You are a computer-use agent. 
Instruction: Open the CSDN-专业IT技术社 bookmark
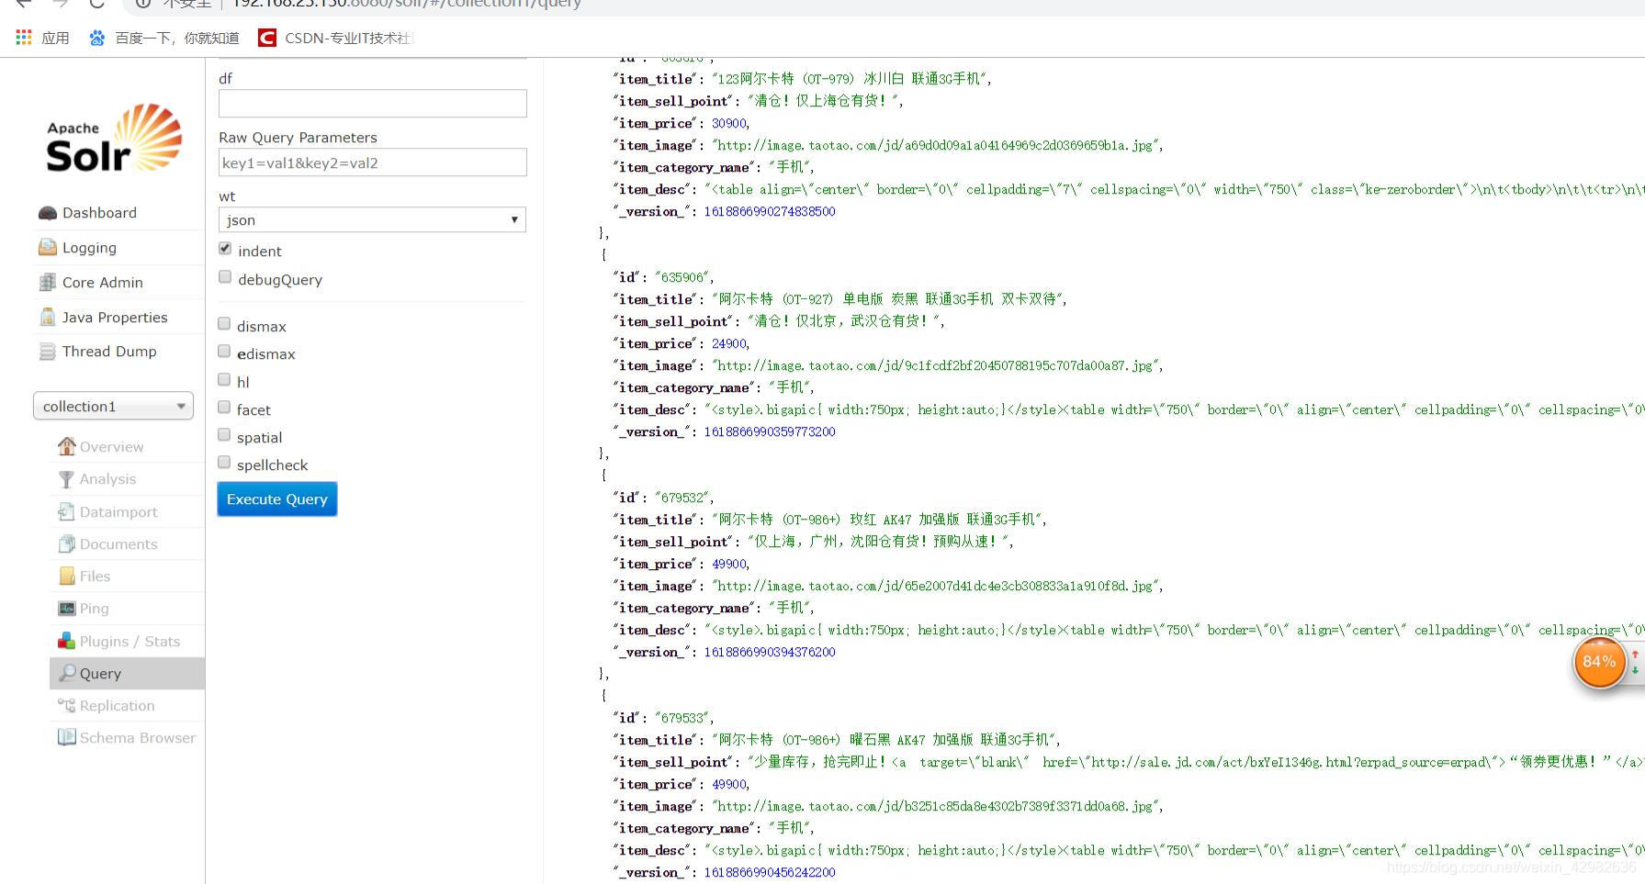pos(348,39)
